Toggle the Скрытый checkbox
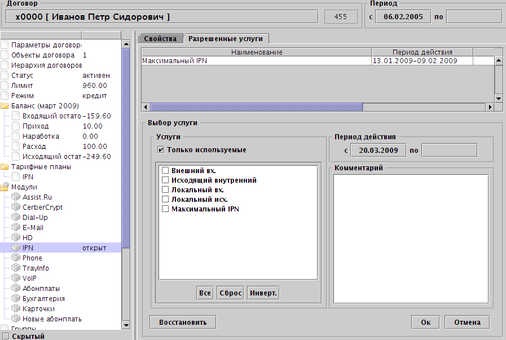Image resolution: width=506 pixels, height=340 pixels. (x=5, y=337)
